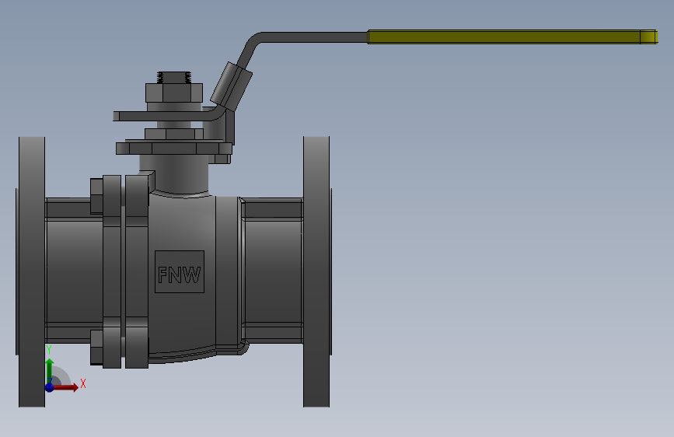
Task: Click the blue Z axis origin dot
Action: click(x=50, y=387)
